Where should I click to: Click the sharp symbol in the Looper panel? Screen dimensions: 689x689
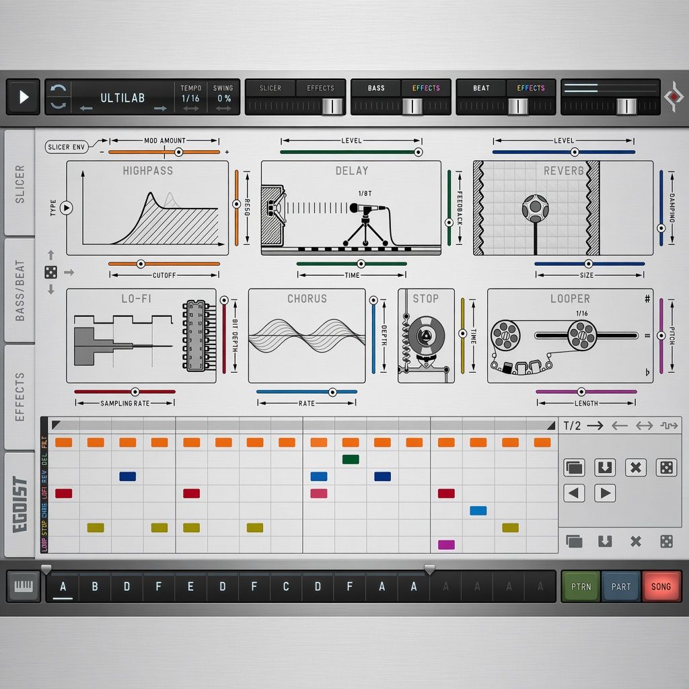647,299
